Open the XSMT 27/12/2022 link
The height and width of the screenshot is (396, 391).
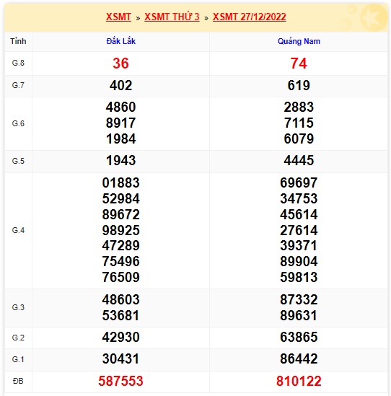pyautogui.click(x=250, y=17)
